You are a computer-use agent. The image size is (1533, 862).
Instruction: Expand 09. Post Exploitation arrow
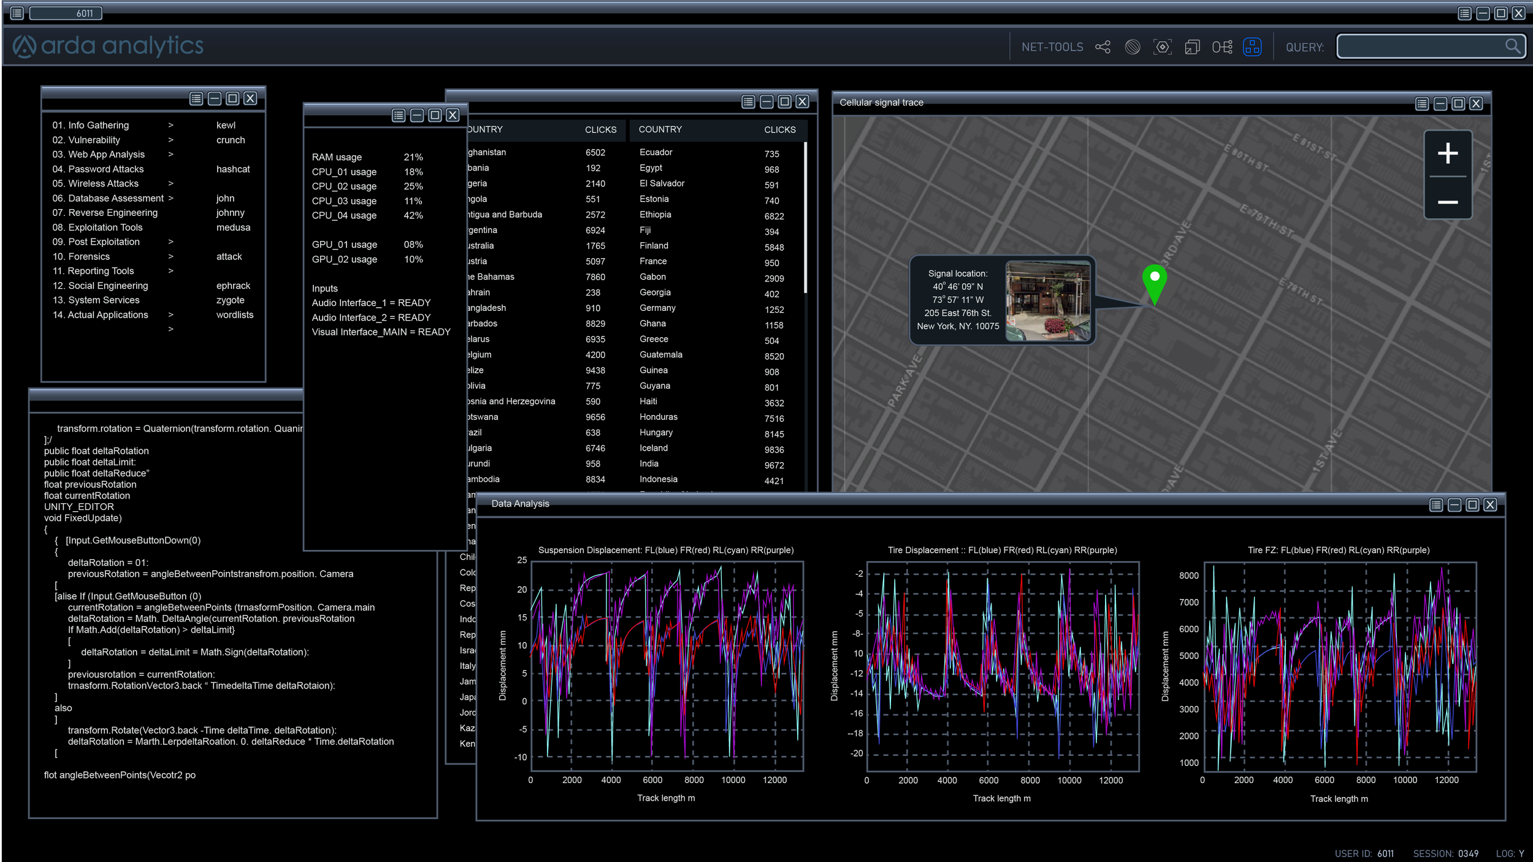(170, 242)
